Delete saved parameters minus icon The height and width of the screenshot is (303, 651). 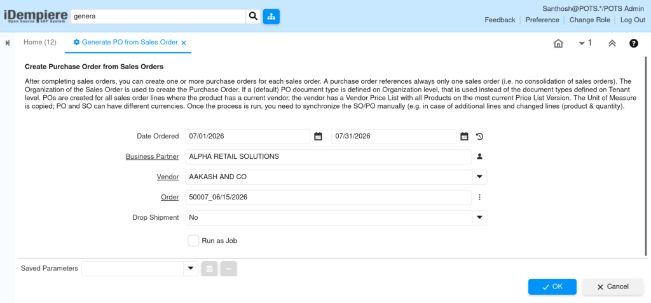229,269
